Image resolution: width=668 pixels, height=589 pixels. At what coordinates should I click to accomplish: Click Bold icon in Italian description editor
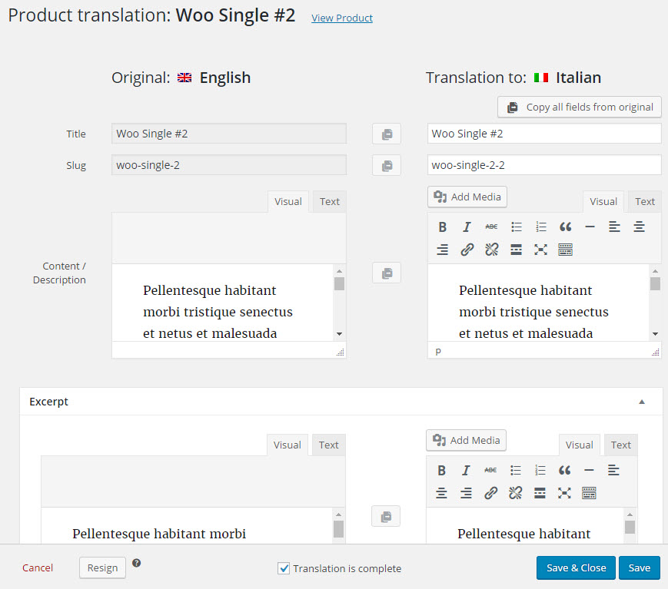pyautogui.click(x=442, y=227)
